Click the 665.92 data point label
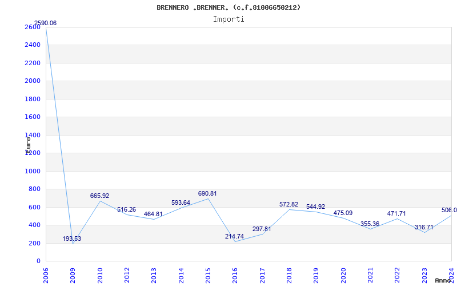The image size is (457, 286). 99,196
